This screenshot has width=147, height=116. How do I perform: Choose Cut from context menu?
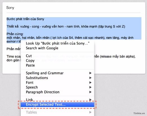(x=57, y=56)
